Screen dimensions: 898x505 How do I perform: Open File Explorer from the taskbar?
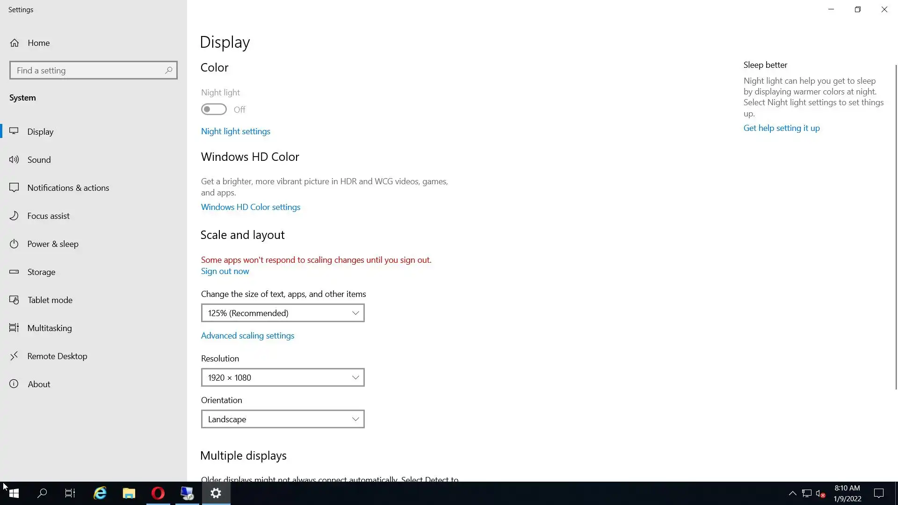pos(129,493)
